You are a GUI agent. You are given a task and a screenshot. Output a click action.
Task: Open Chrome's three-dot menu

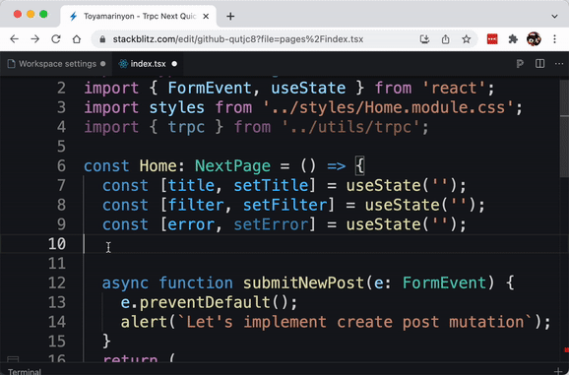point(554,39)
